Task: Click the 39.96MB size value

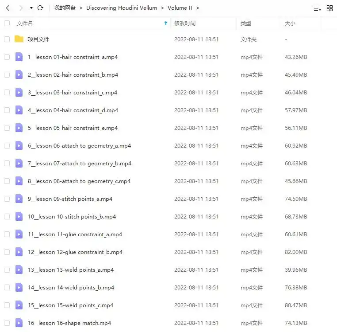Action: pyautogui.click(x=296, y=270)
